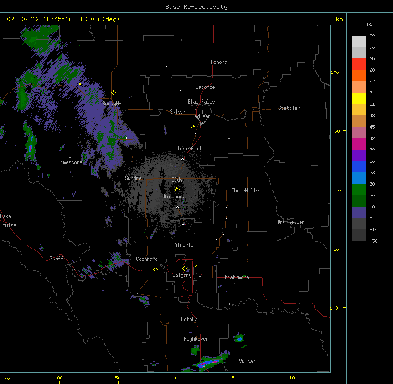This screenshot has width=393, height=384.
Task: Click the Calgary city label
Action: (182, 275)
